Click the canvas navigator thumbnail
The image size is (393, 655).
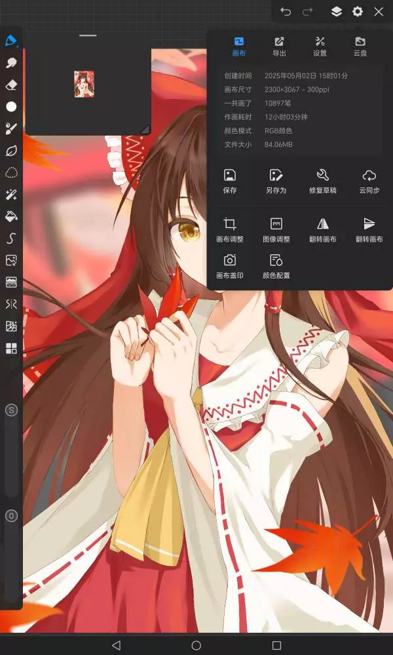pos(84,84)
